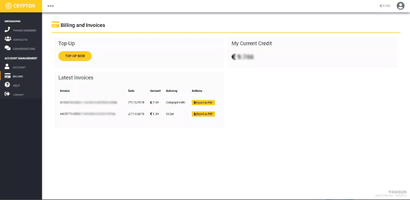Click the Phone Numbers phone icon
Viewport: 410px width, 200px height.
coord(7,30)
